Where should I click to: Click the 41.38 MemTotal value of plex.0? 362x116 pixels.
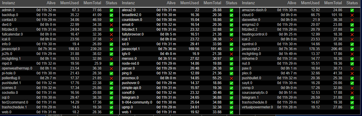click(x=338, y=73)
